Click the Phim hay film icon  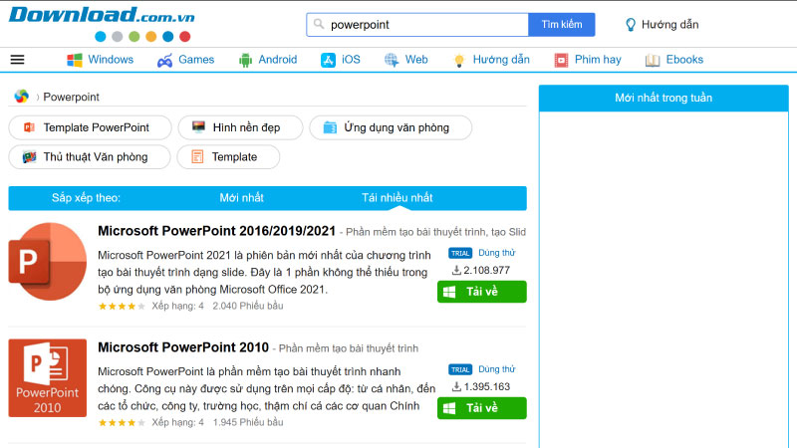click(x=561, y=61)
